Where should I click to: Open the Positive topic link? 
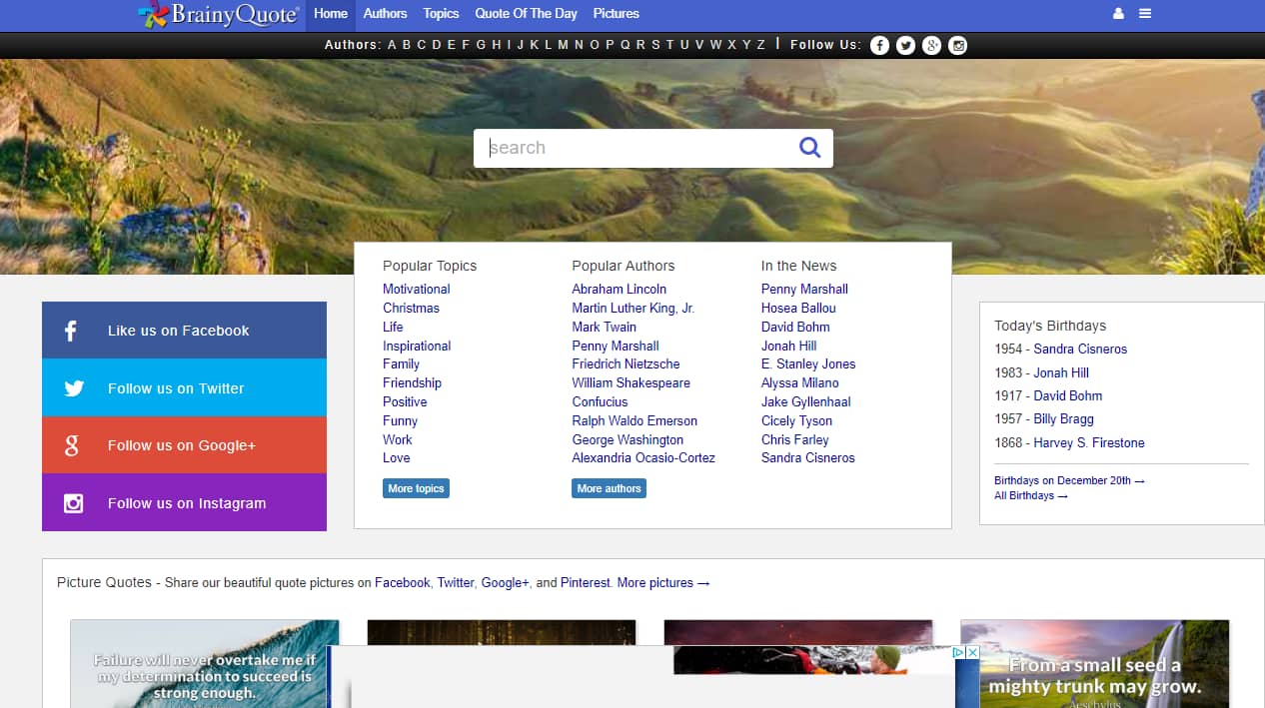(405, 401)
